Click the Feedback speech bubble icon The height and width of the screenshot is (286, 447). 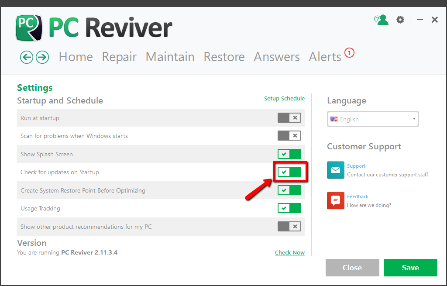click(336, 200)
